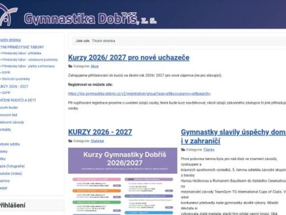
Task: Open 'CVIČENÍ RODIČŮ A DĚTÍ' sidebar item
Action: [18, 100]
